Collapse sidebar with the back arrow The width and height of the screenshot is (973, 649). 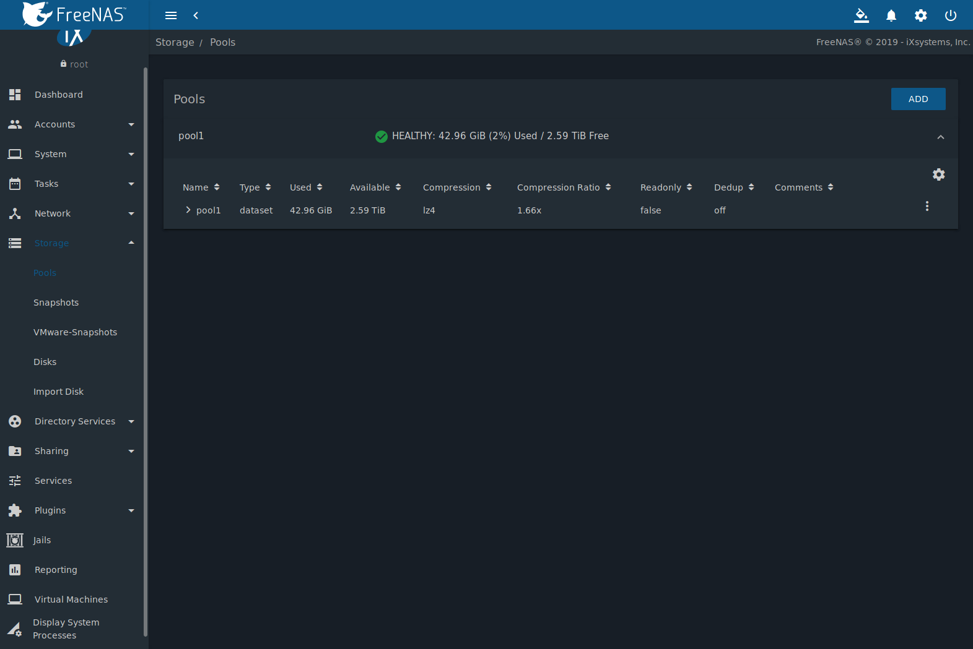pyautogui.click(x=196, y=15)
